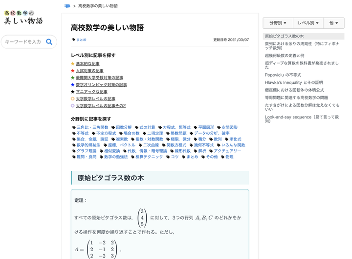Click the yellow star before 基本的な記事

click(72, 64)
